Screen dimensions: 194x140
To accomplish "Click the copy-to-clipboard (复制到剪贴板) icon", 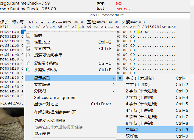I will (x=28, y=63).
